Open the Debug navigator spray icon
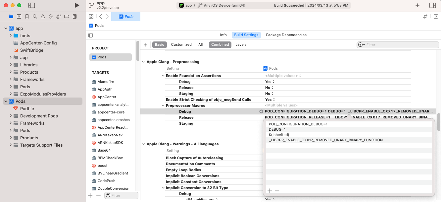 (x=59, y=16)
